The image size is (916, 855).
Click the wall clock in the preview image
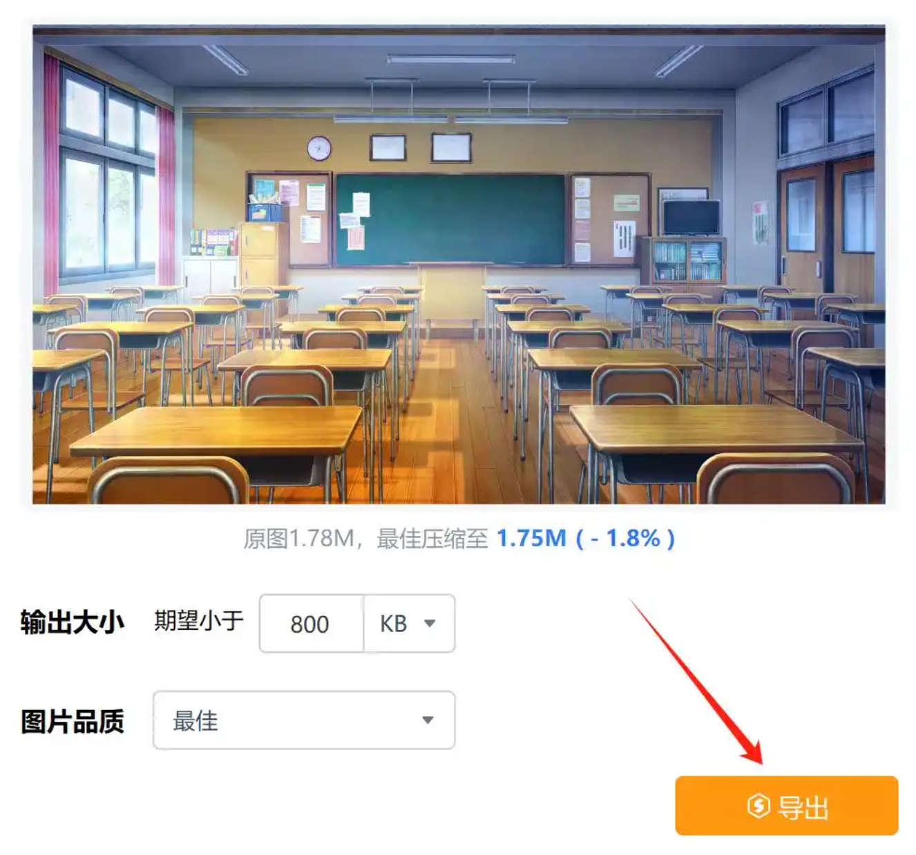319,148
